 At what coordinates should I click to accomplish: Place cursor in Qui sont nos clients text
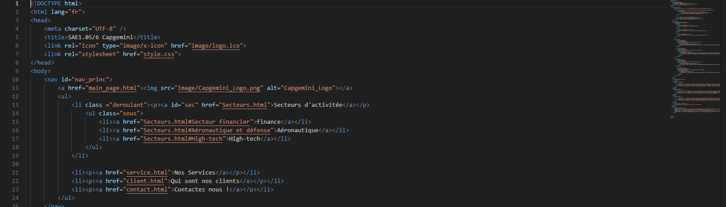click(x=205, y=181)
